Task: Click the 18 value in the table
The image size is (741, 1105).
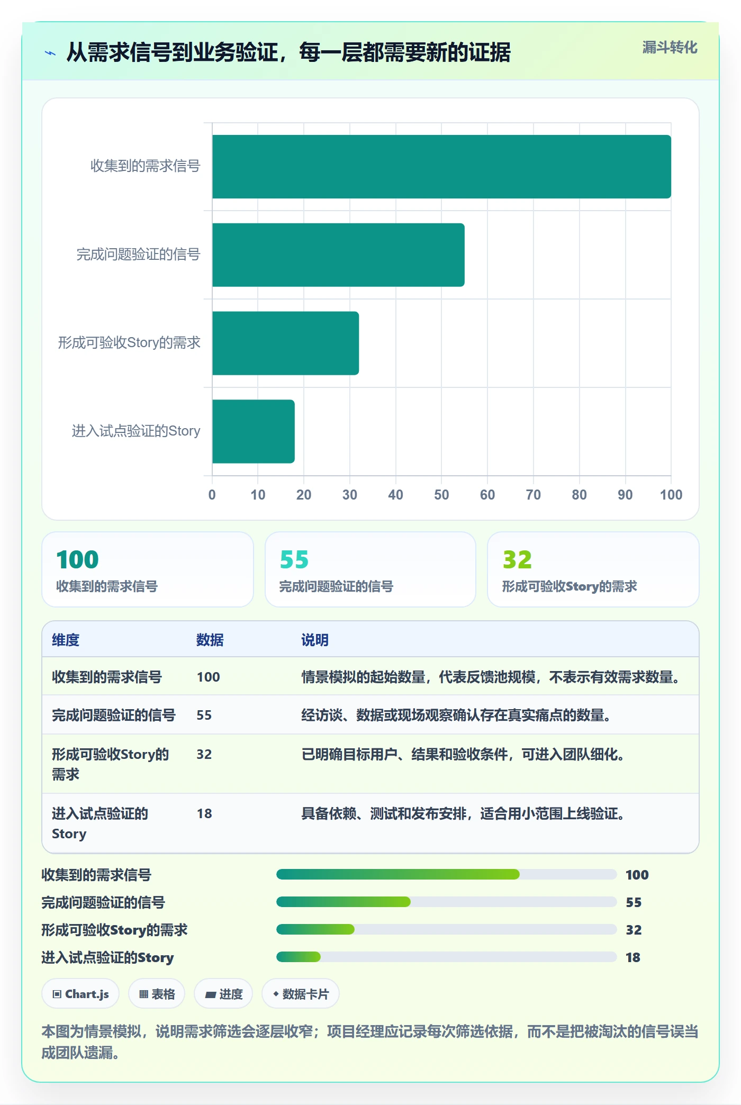Action: (204, 813)
